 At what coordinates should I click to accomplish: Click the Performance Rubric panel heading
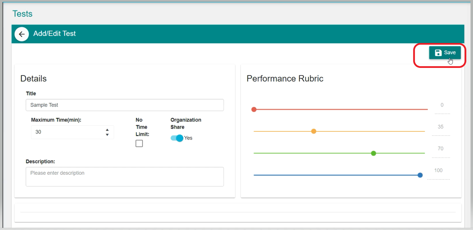click(x=285, y=79)
